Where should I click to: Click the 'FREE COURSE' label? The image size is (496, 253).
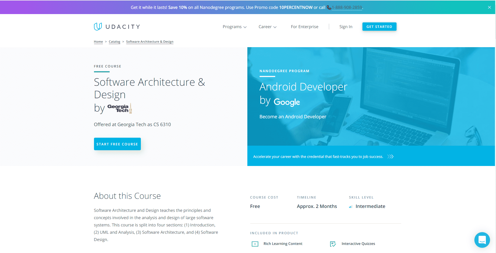[x=108, y=66]
